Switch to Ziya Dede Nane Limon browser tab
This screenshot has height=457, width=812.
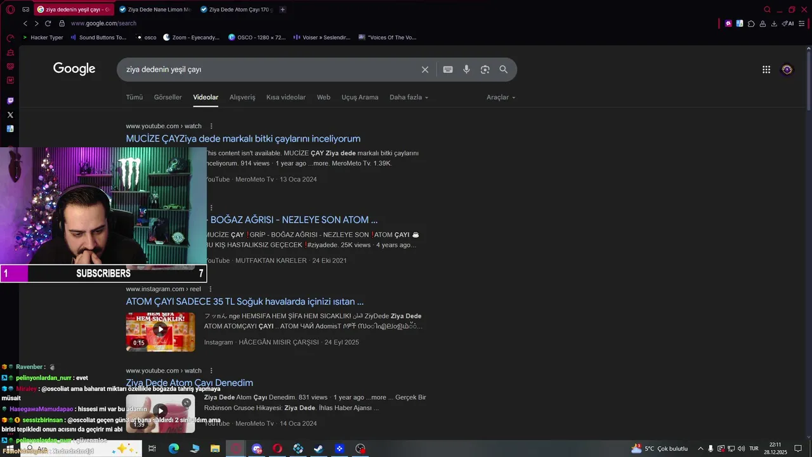click(155, 10)
